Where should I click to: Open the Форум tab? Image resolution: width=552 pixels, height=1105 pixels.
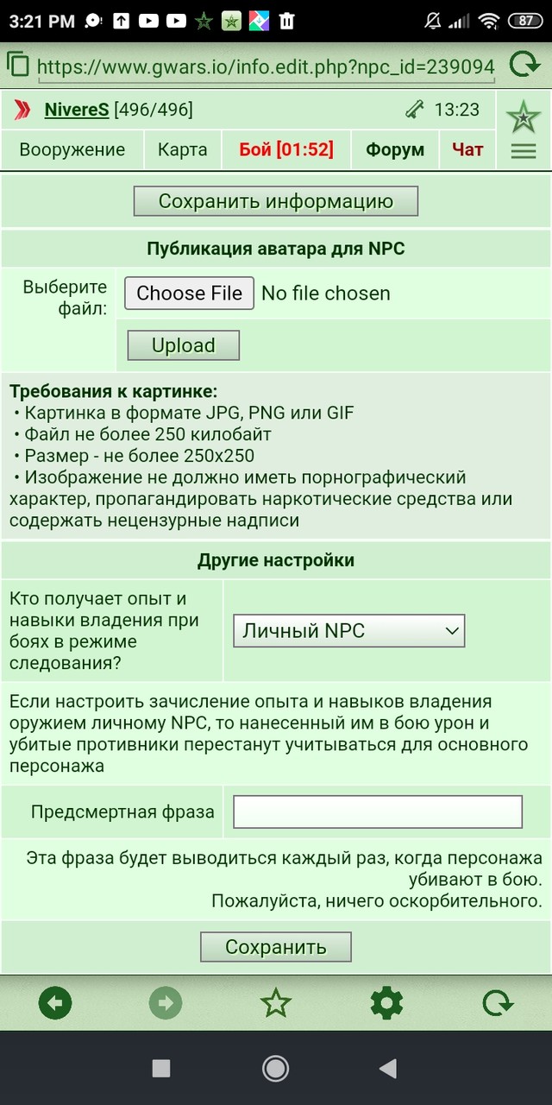(395, 149)
